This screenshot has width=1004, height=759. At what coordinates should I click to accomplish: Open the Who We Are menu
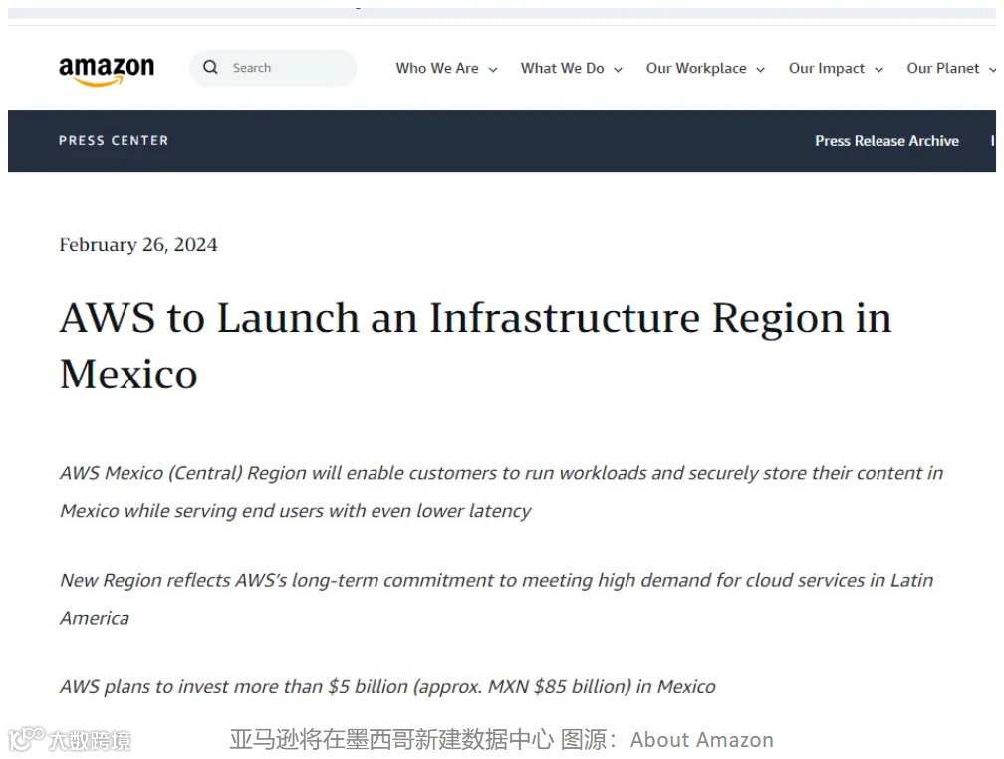(436, 68)
